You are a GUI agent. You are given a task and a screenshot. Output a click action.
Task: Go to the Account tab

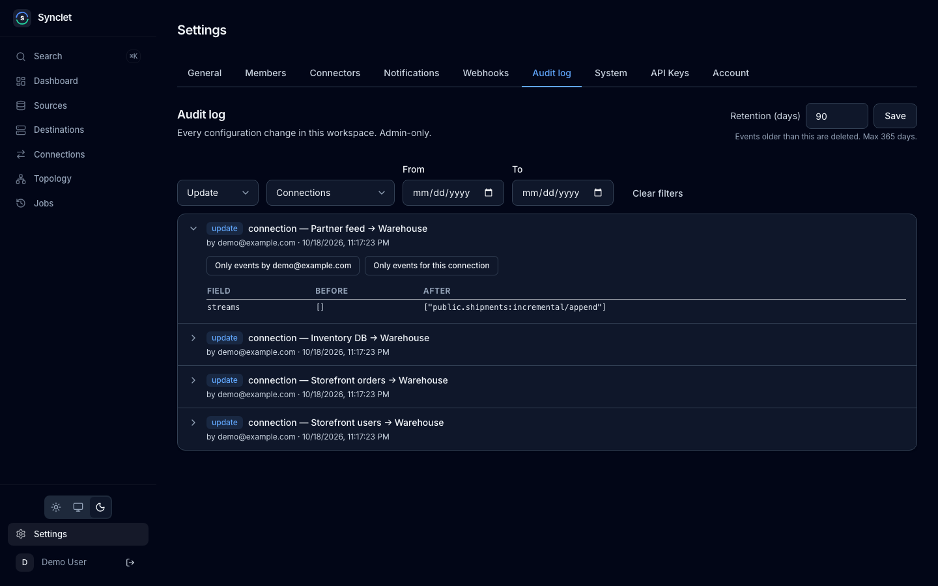[731, 73]
